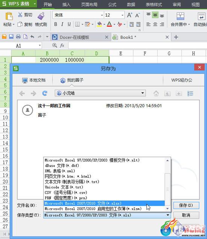Choose Microsoft Excel 2007/2010 文件 (*.xlsx)
207x239 pixels.
[x=104, y=204]
